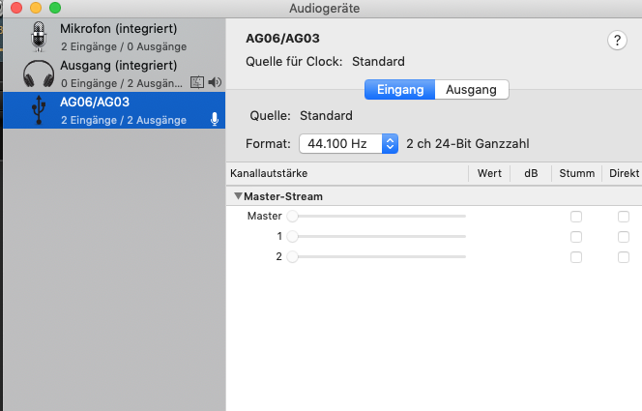This screenshot has width=642, height=411.
Task: Click the Master volume slider knob
Action: 292,217
